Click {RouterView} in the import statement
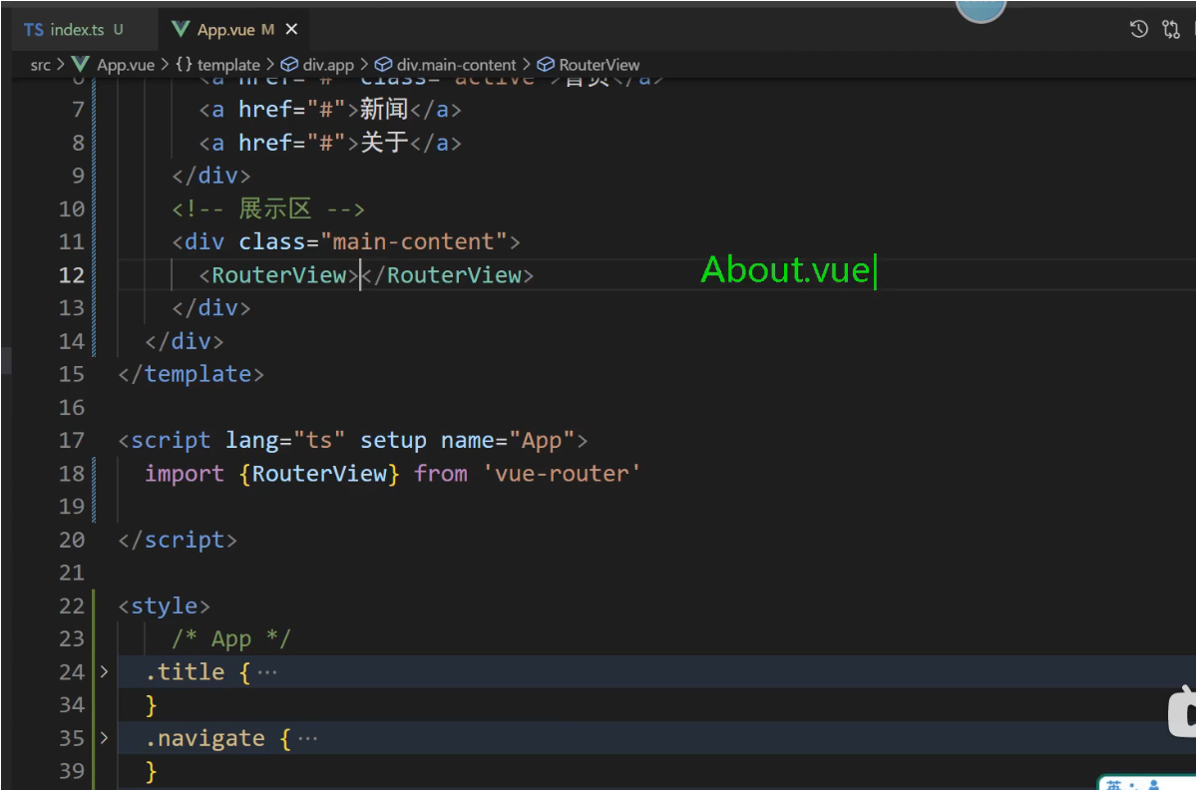The width and height of the screenshot is (1199, 791). 319,474
